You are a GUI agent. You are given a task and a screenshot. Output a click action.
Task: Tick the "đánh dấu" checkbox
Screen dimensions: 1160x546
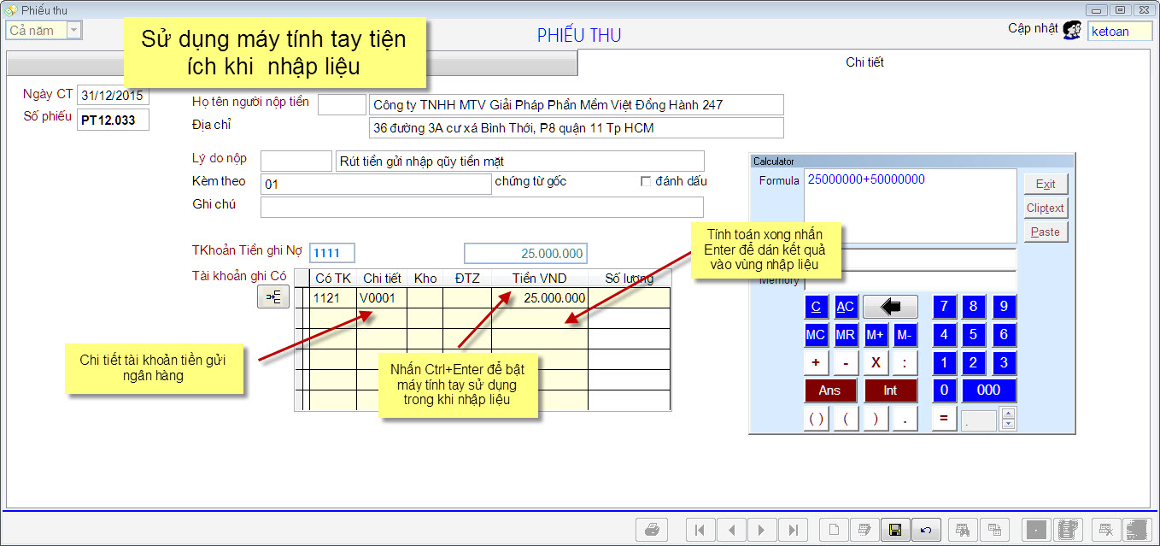click(647, 181)
